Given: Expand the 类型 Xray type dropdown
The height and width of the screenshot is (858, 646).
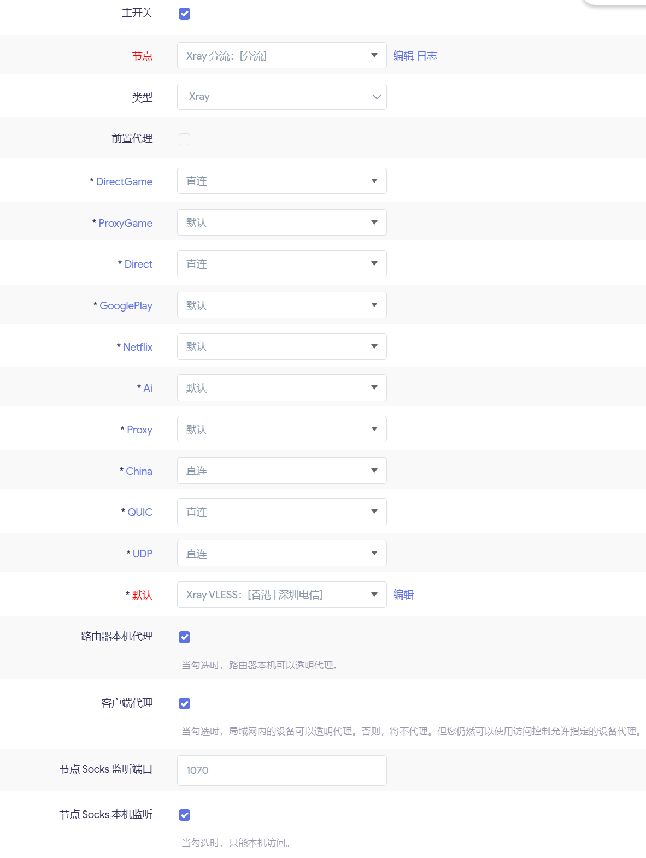Looking at the screenshot, I should click(281, 97).
